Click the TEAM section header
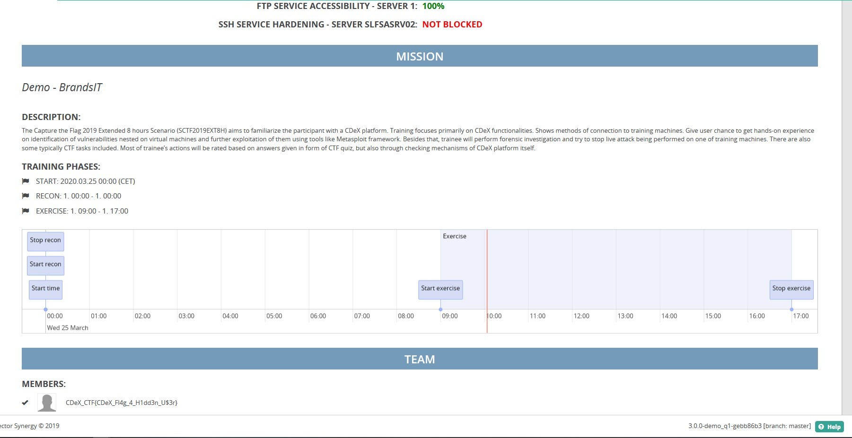 point(420,359)
